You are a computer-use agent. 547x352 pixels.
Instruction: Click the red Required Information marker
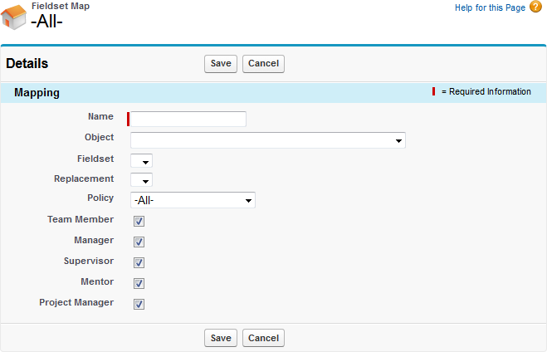point(433,91)
